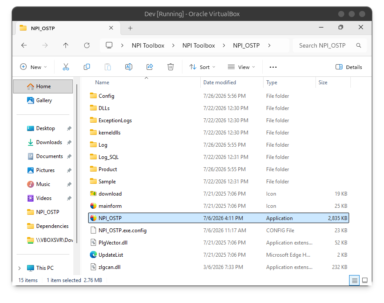384x303 pixels.
Task: Open the Sort dropdown menu
Action: click(x=202, y=67)
